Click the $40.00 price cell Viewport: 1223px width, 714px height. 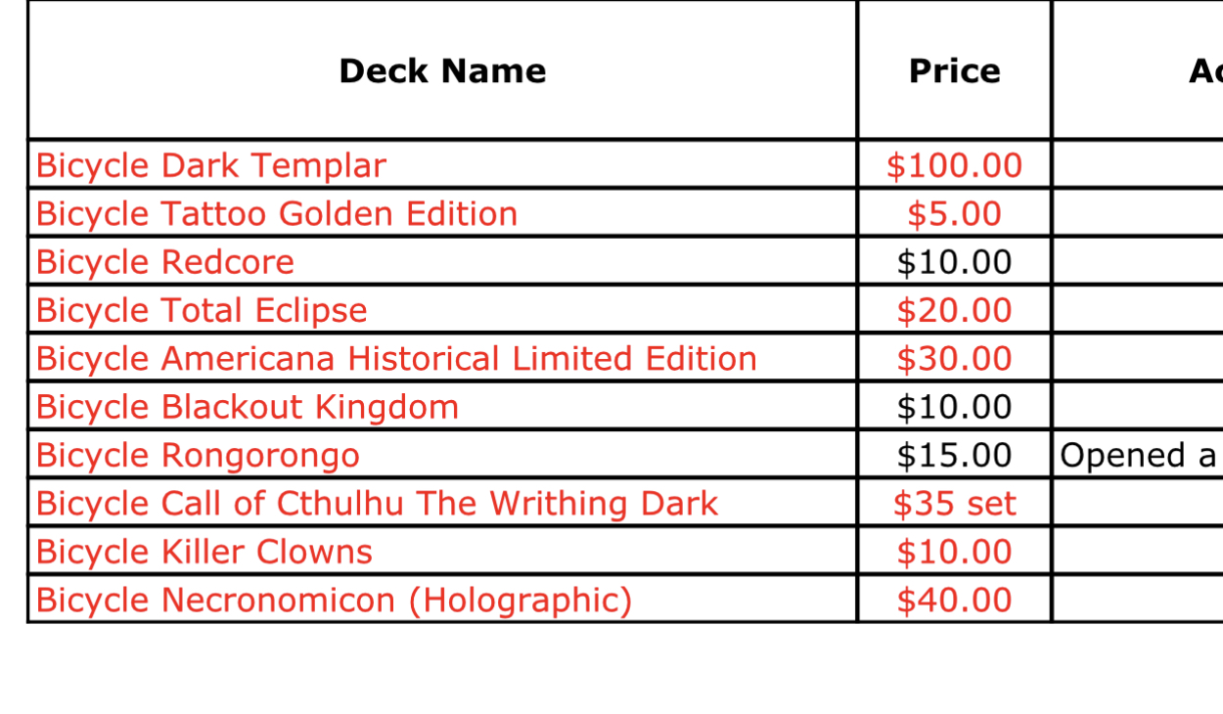[954, 599]
